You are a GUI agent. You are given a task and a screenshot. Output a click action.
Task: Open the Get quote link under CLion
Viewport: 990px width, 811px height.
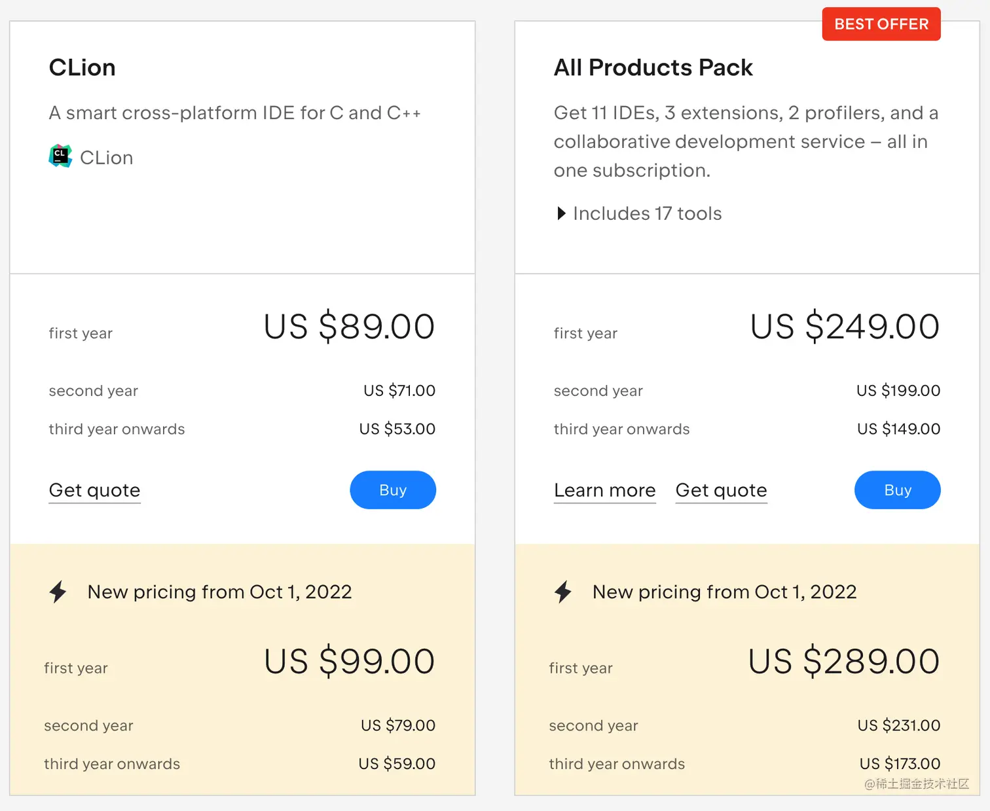94,490
